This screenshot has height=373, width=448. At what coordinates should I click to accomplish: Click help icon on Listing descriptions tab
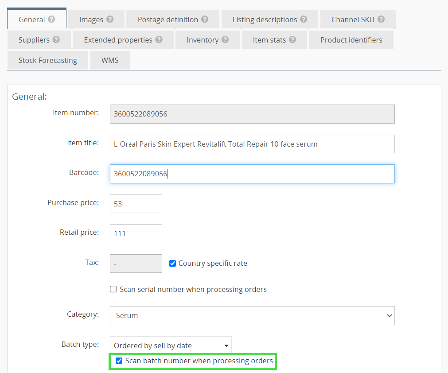pos(304,19)
